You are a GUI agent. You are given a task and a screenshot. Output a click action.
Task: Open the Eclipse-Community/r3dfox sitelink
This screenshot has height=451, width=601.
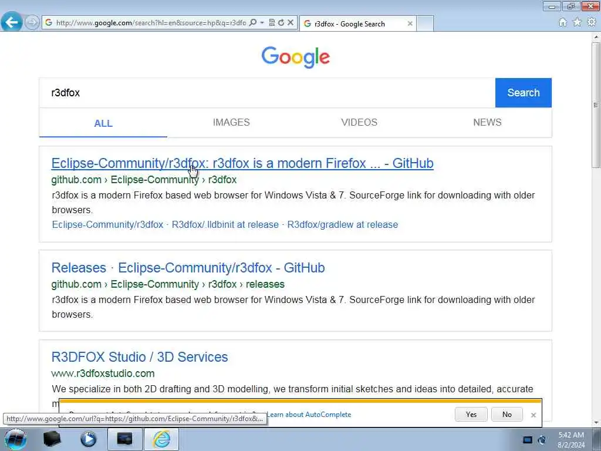(x=108, y=225)
